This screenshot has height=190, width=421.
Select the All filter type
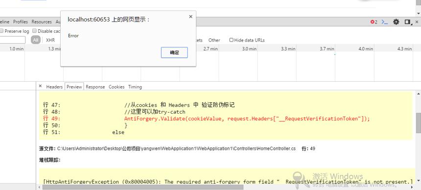point(36,40)
